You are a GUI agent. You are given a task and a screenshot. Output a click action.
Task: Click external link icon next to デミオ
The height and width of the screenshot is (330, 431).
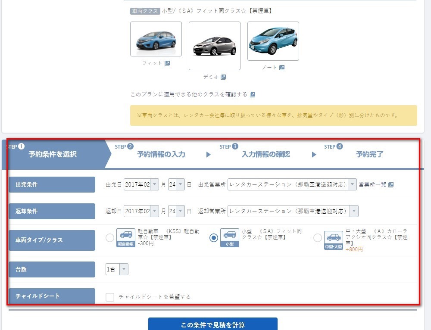[223, 77]
